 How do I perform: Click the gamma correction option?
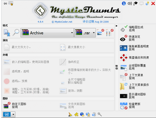[70, 62]
